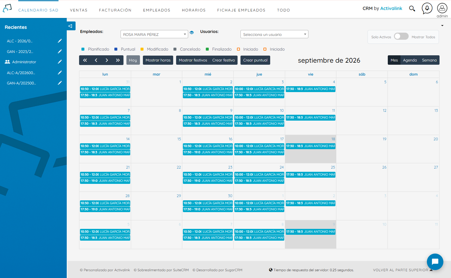
Task: Open the Selecciona un usuario dropdown
Action: tap(274, 34)
